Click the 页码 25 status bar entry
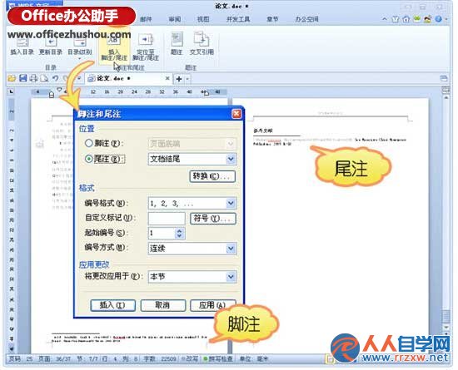 click(21, 359)
